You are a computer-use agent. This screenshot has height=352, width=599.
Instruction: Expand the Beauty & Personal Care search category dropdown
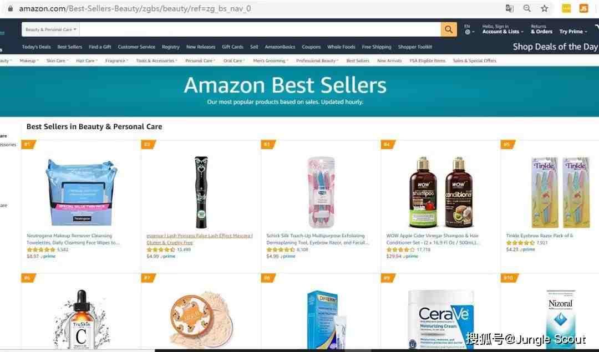coord(51,29)
